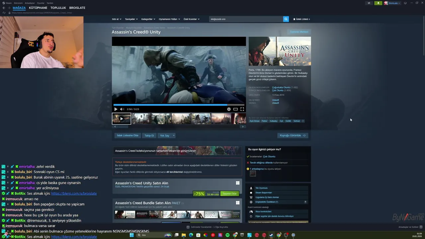The width and height of the screenshot is (425, 239).
Task: Open the Oyunlar menu
Action: pyautogui.click(x=41, y=3)
